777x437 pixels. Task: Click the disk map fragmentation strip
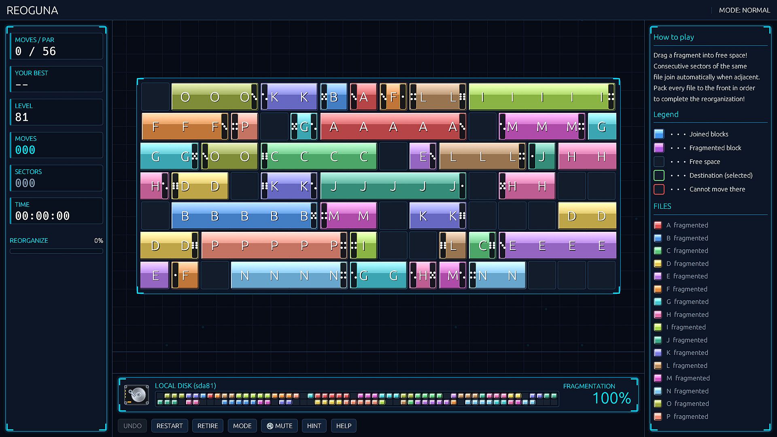(357, 399)
